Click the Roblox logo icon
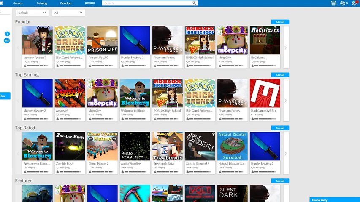Viewport: 360px width, 202px height. [x=1, y=3]
